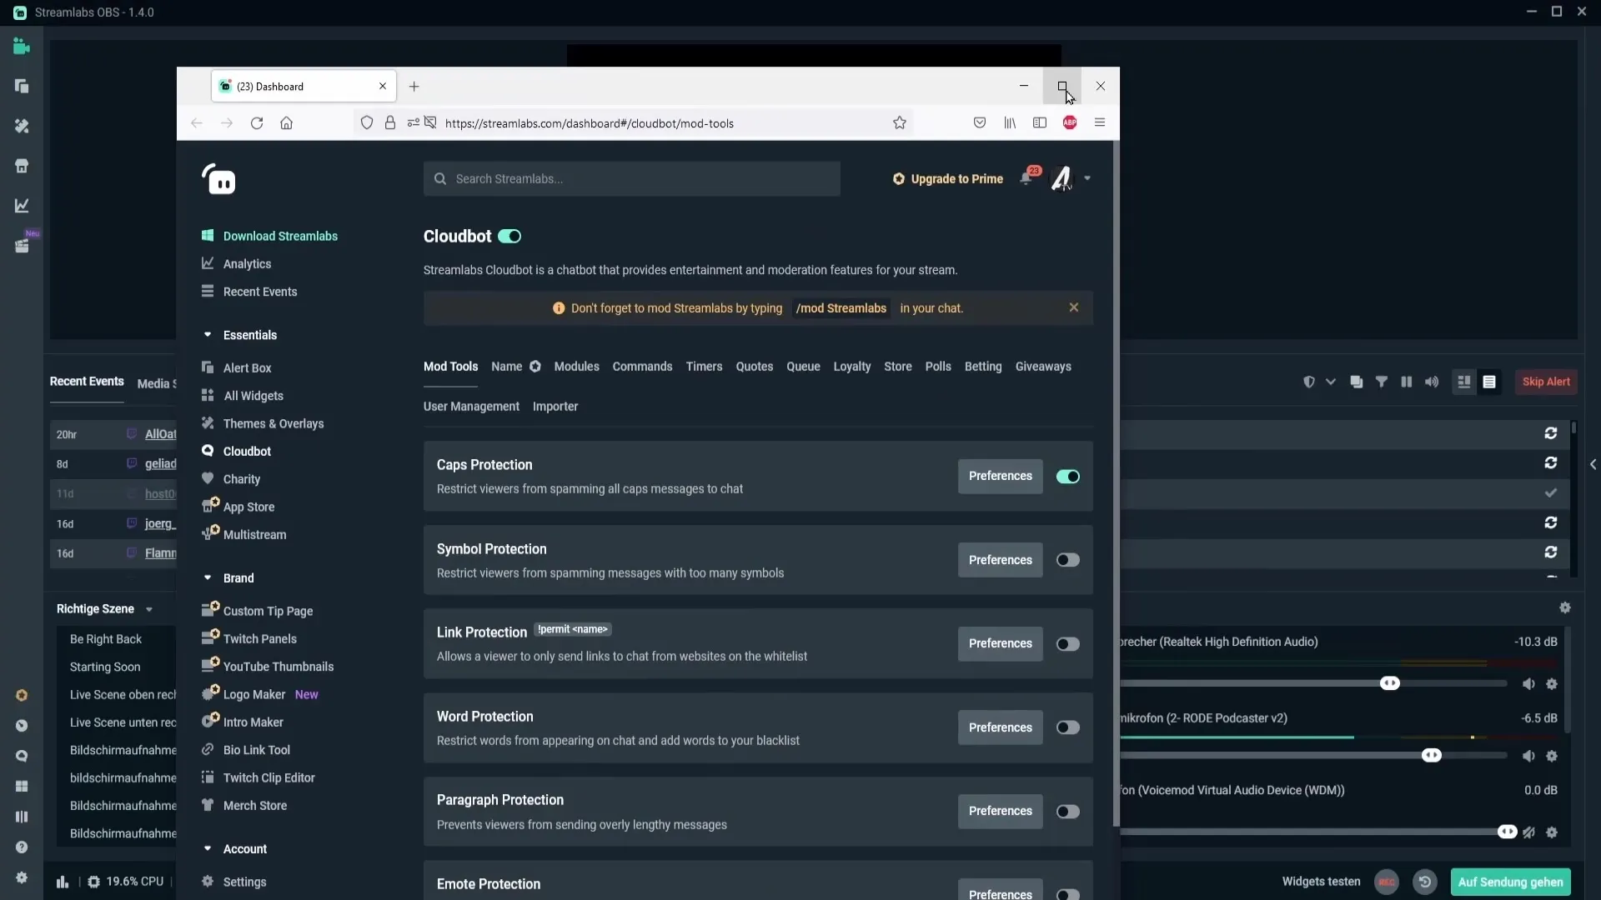1601x900 pixels.
Task: Click the REC recording button
Action: (x=1387, y=882)
